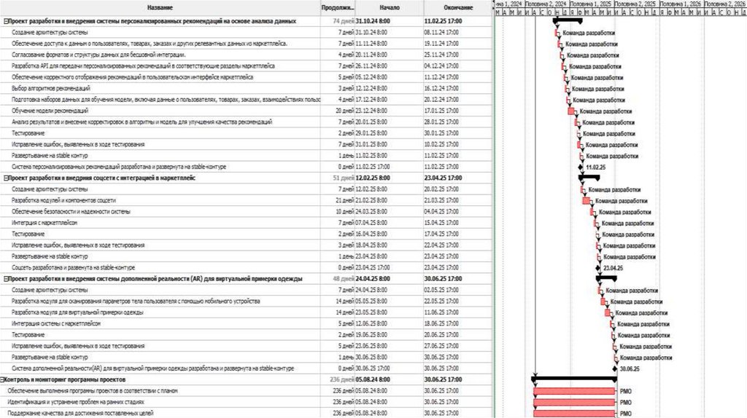Select the Обучение модели рекомендаций task name

click(50, 111)
